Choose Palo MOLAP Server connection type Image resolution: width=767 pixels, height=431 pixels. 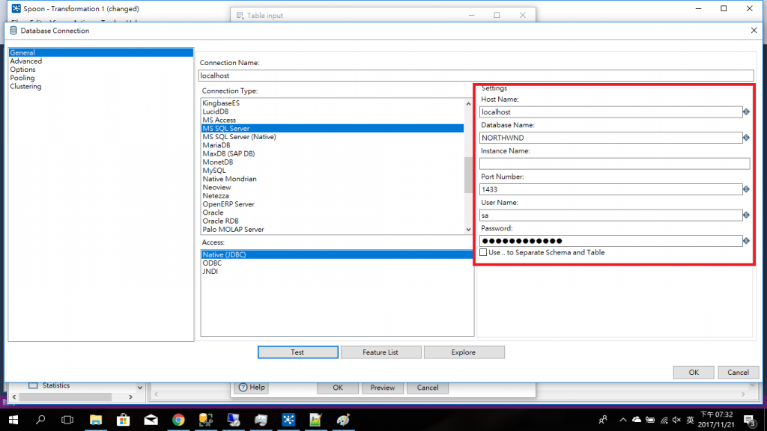tap(234, 229)
